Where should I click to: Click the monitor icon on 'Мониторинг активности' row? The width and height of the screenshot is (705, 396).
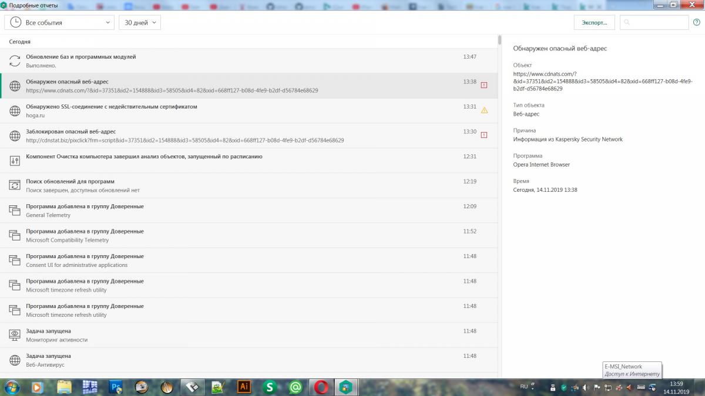[15, 335]
